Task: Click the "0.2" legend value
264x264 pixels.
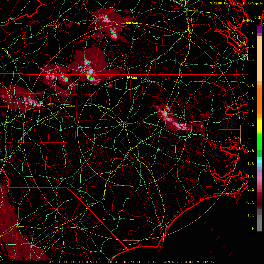Action: point(251,189)
